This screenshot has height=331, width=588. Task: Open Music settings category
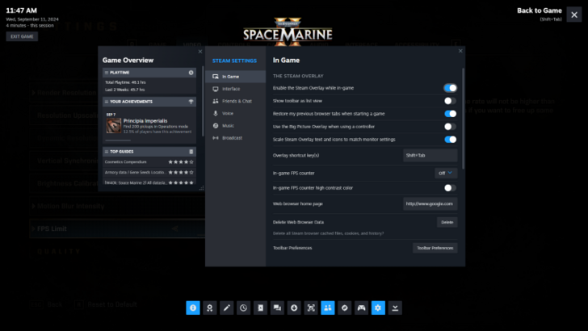click(x=235, y=126)
